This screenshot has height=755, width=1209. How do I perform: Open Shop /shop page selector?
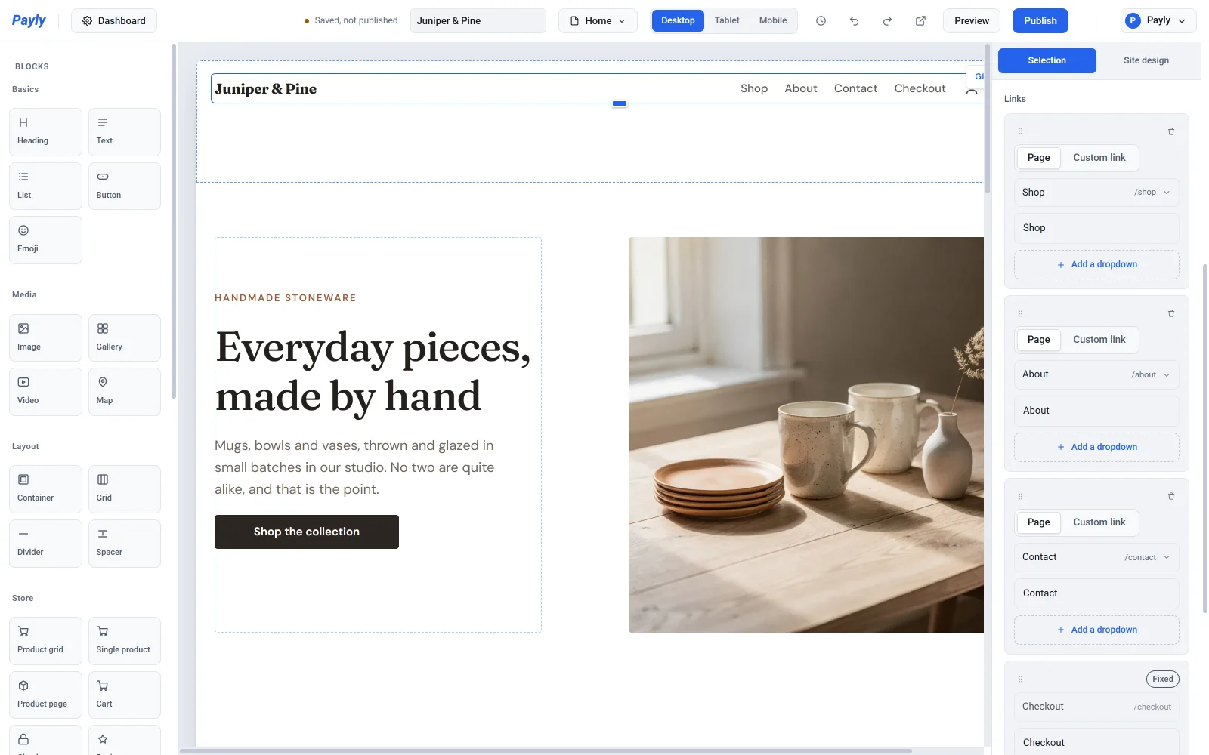[x=1096, y=193]
